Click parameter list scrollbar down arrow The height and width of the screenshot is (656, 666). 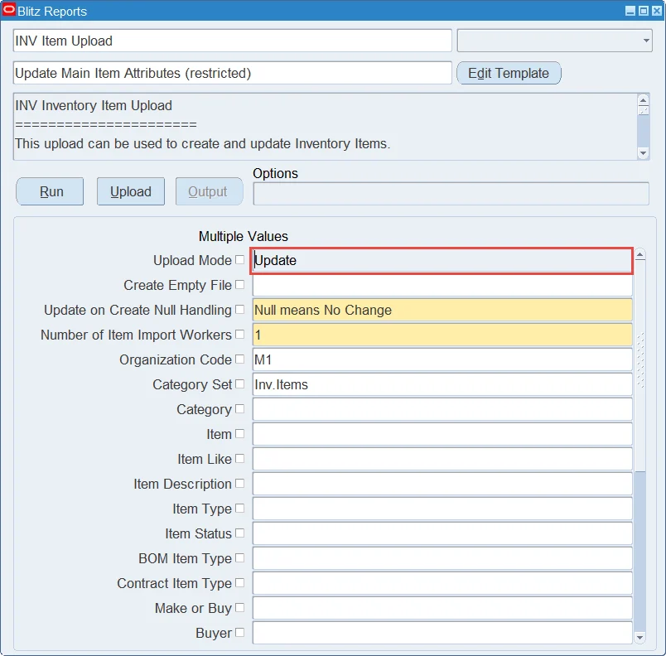click(640, 637)
